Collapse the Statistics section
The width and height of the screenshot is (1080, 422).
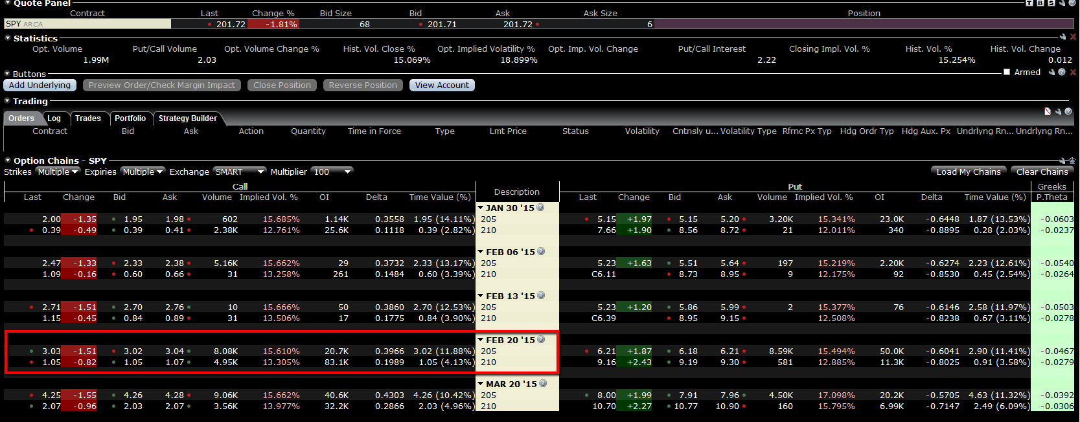(x=8, y=38)
